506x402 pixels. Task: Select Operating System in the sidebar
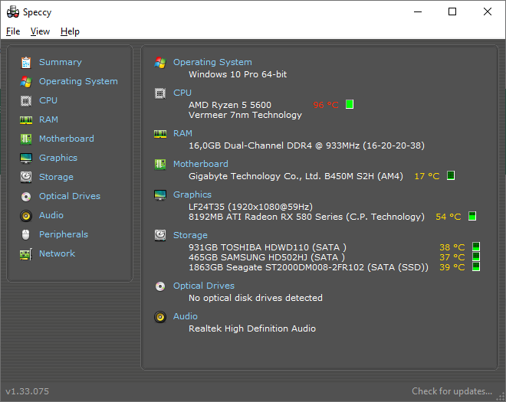tap(78, 82)
